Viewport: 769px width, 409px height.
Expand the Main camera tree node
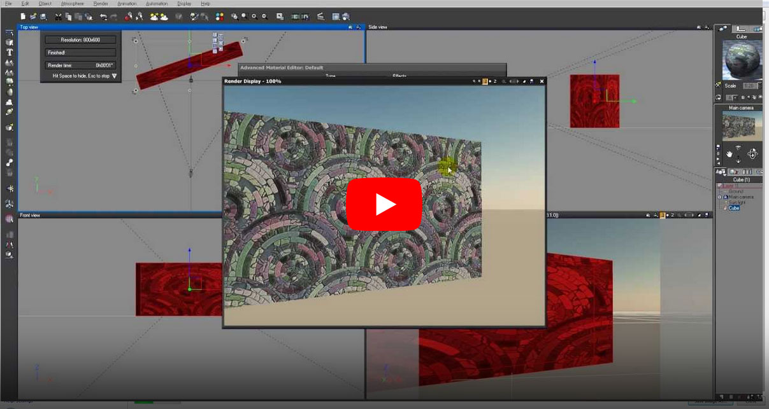click(x=719, y=197)
